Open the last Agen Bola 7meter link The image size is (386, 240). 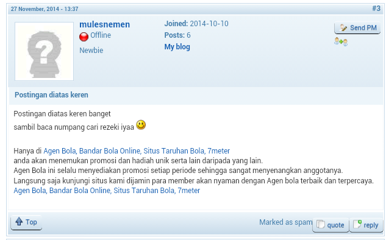107,190
